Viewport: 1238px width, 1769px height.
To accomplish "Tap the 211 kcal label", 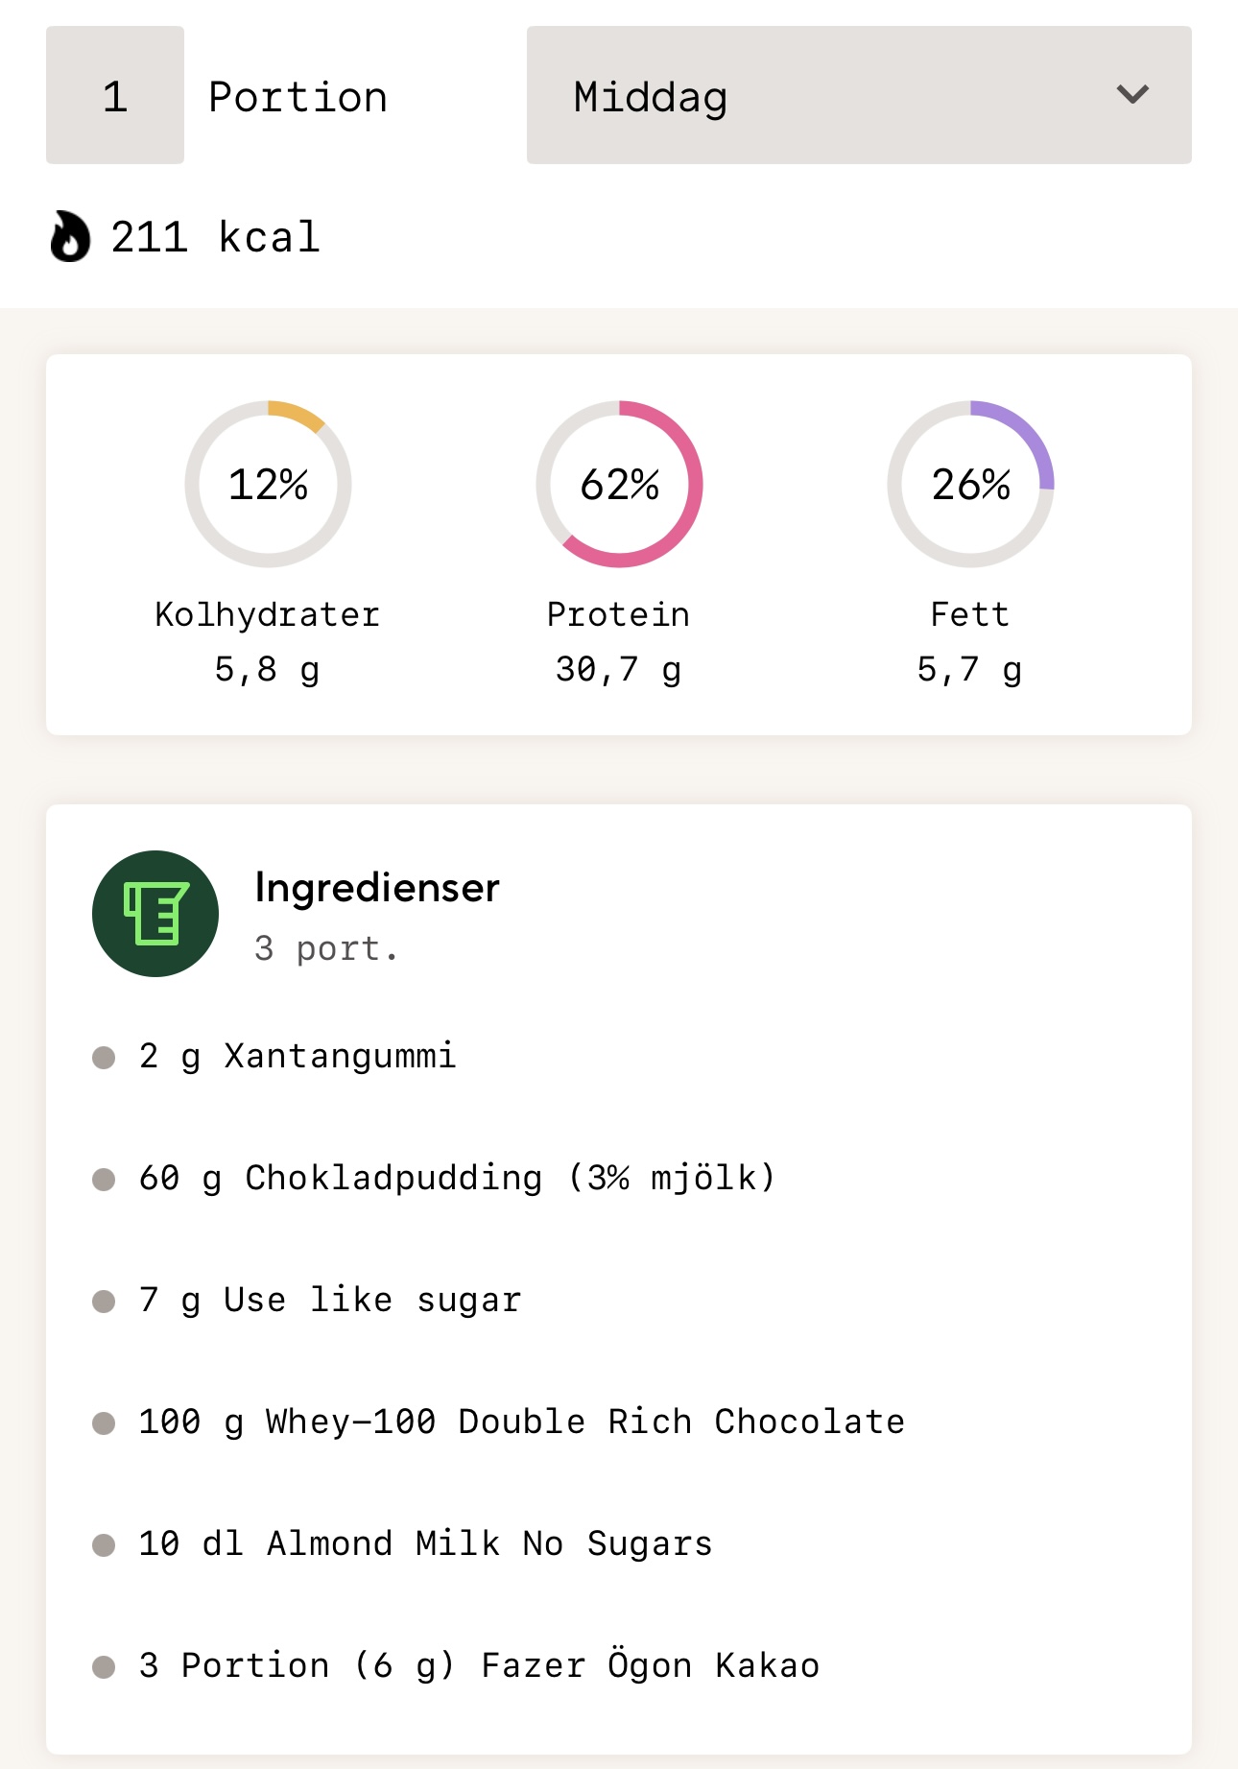I will pyautogui.click(x=215, y=237).
